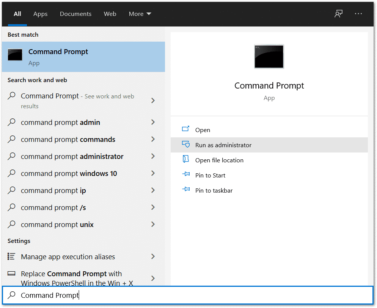The height and width of the screenshot is (308, 377).
Task: Switch to the Documents tab
Action: coord(75,14)
